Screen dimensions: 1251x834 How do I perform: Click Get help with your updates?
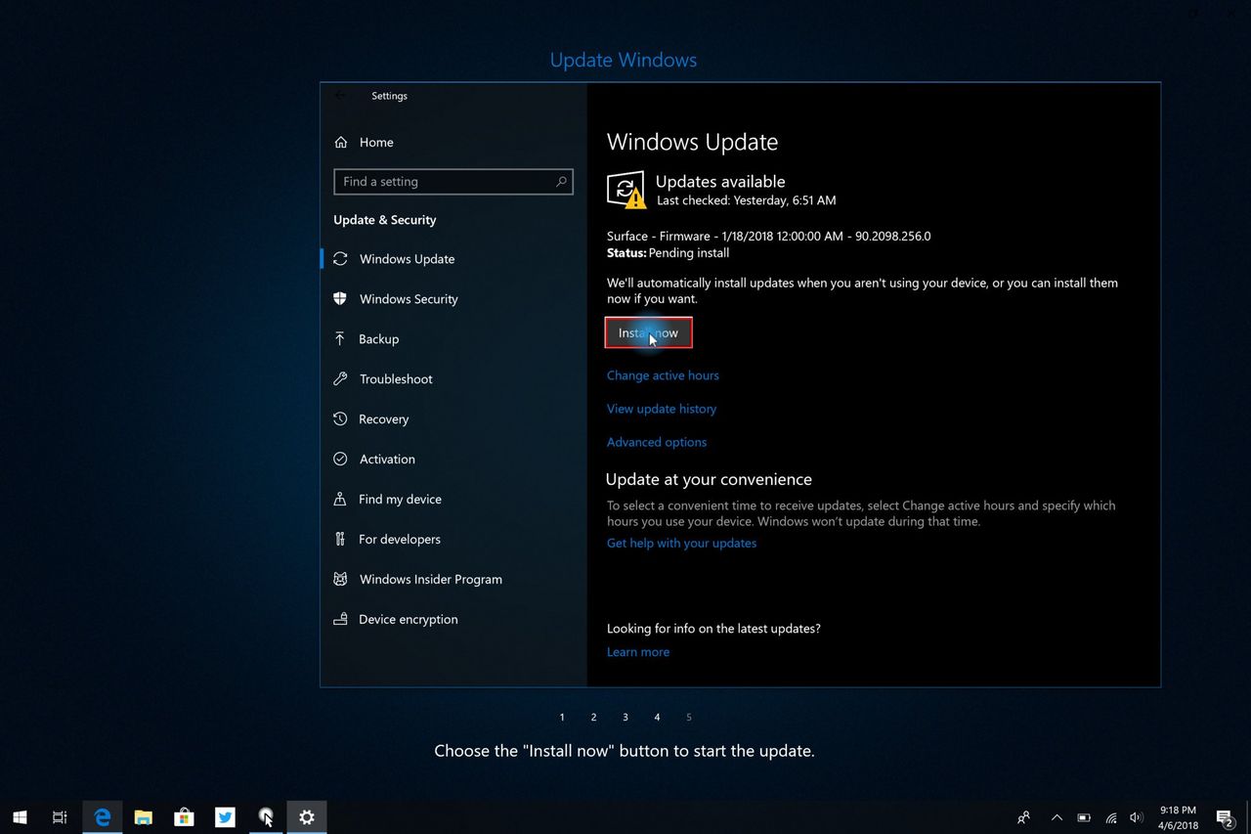click(x=681, y=543)
